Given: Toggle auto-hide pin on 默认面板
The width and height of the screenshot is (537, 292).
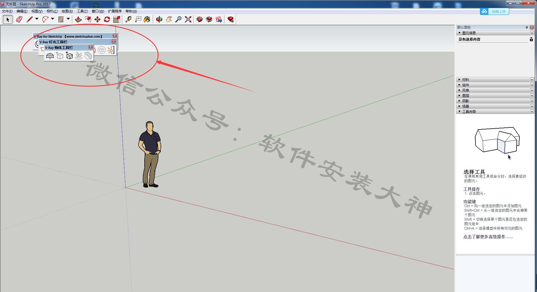Looking at the screenshot, I should pos(527,28).
